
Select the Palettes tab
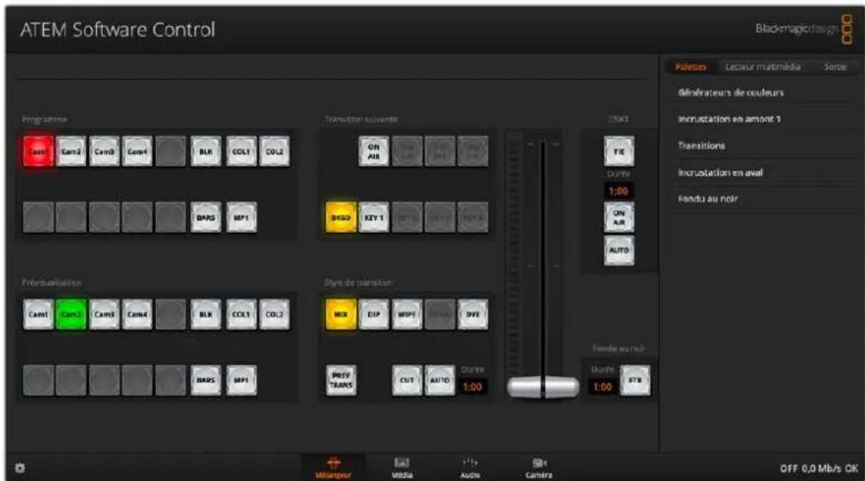(x=691, y=67)
